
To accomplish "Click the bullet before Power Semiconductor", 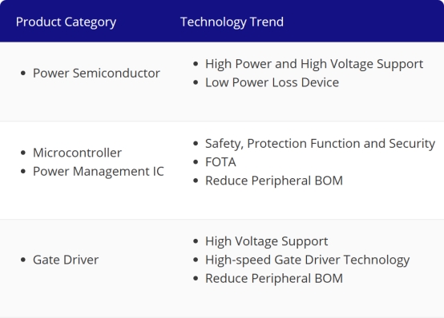I will click(x=23, y=74).
